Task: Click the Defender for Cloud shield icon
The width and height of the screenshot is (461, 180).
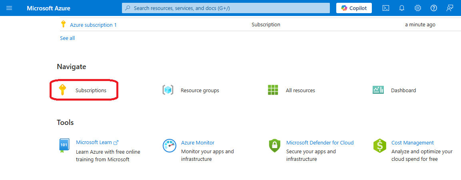Action: click(275, 146)
